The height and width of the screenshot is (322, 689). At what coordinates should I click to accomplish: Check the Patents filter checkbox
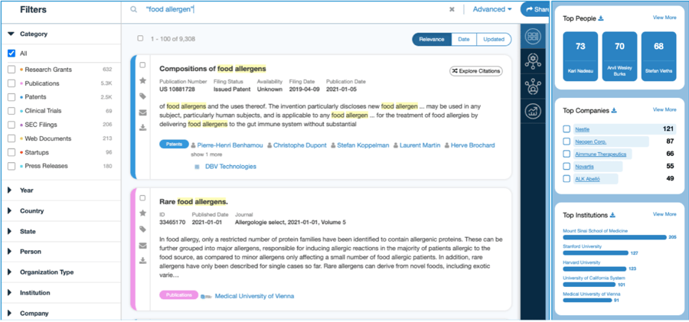point(11,97)
